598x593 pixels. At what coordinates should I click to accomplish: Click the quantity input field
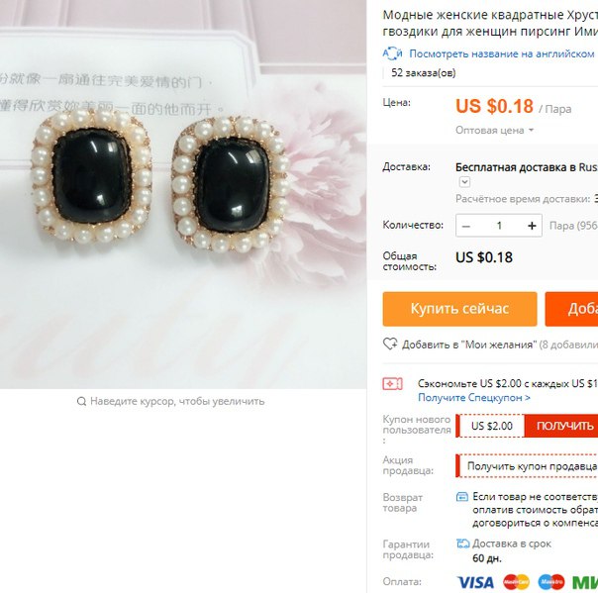click(499, 226)
